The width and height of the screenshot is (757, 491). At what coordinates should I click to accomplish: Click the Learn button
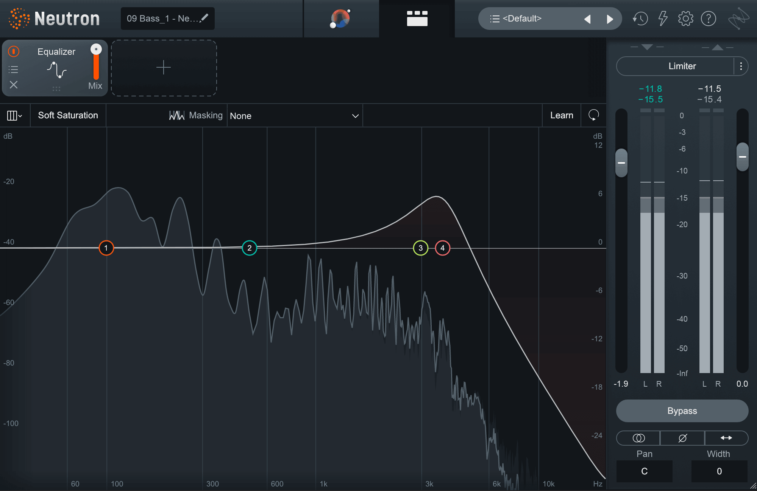pos(562,115)
